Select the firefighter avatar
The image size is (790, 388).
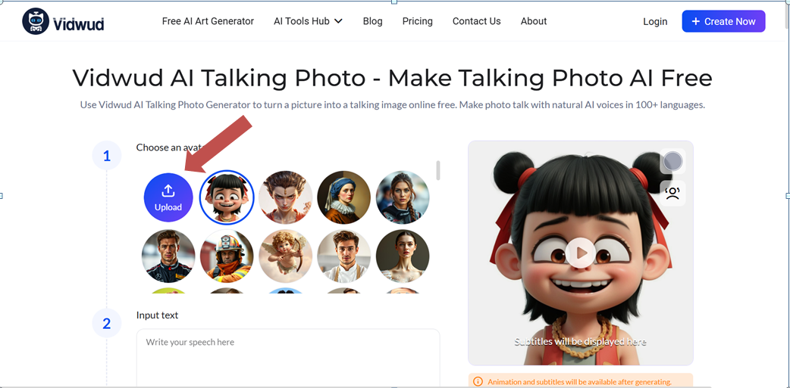[227, 256]
